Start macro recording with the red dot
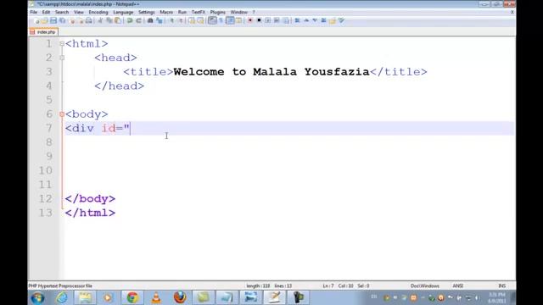This screenshot has height=305, width=543. click(x=249, y=20)
